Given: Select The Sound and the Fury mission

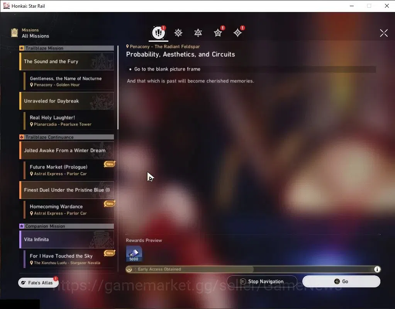Looking at the screenshot, I should (67, 61).
